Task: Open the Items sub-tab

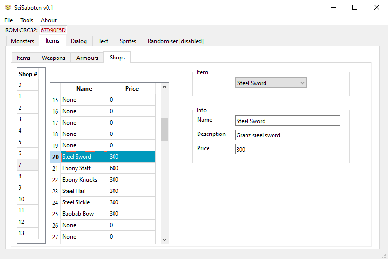Action: [23, 58]
